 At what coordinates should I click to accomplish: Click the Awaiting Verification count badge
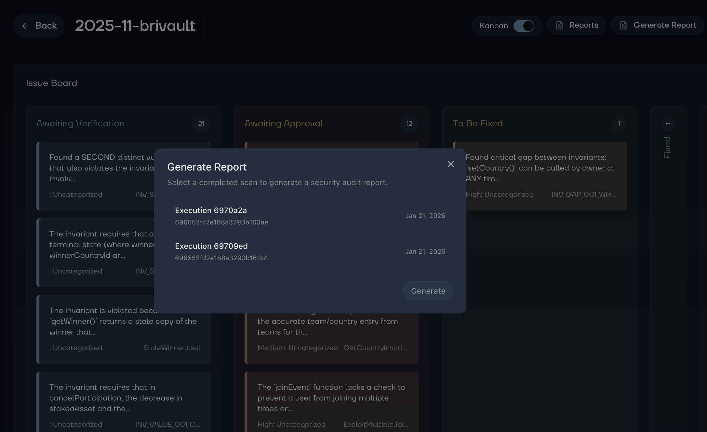[201, 124]
